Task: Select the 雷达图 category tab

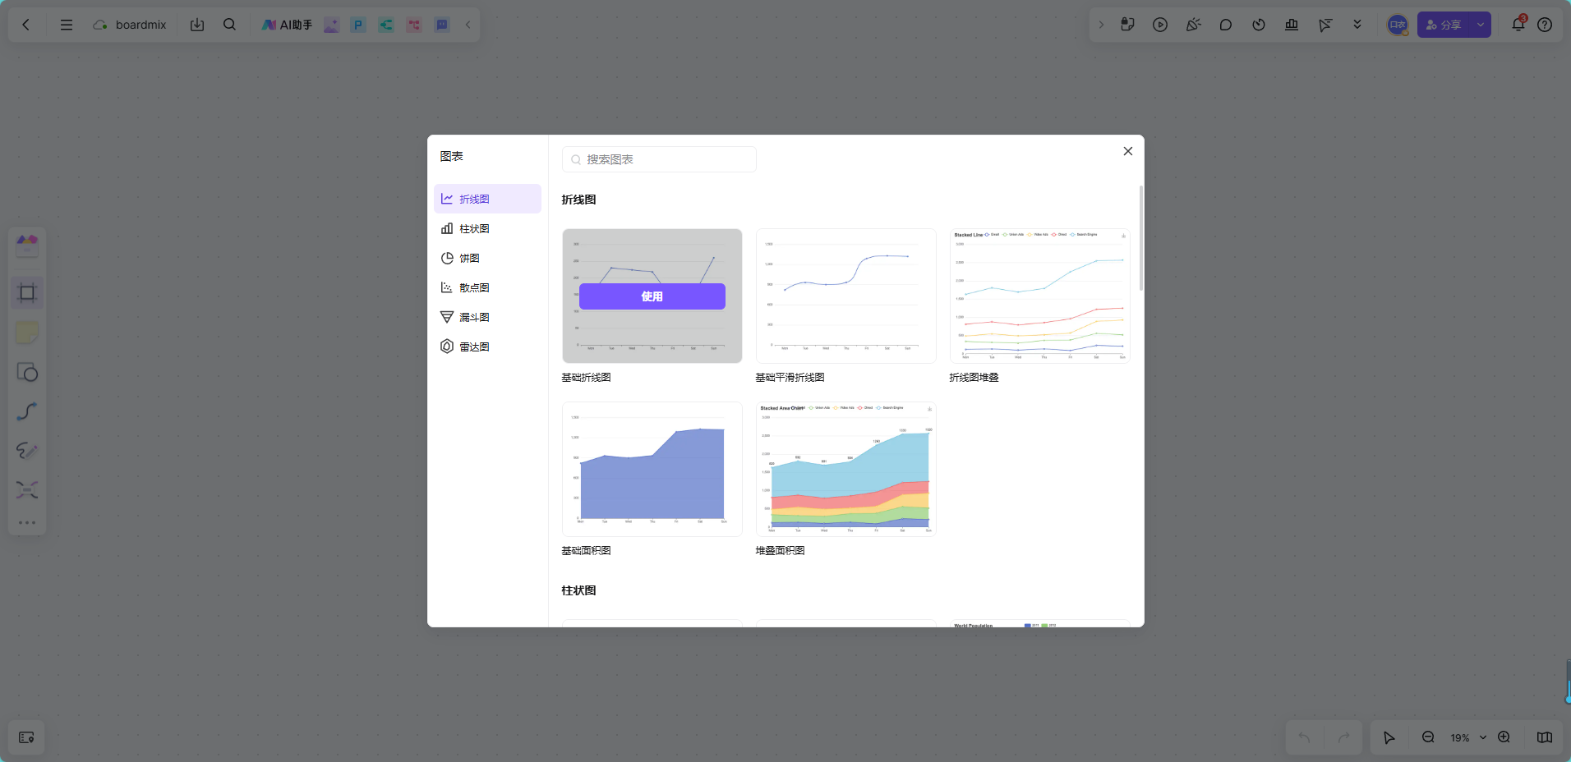Action: coord(487,347)
